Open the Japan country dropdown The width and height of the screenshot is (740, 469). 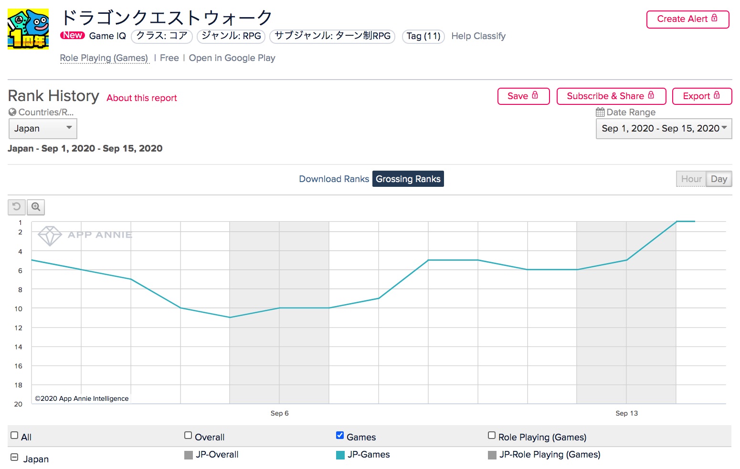[x=43, y=129]
